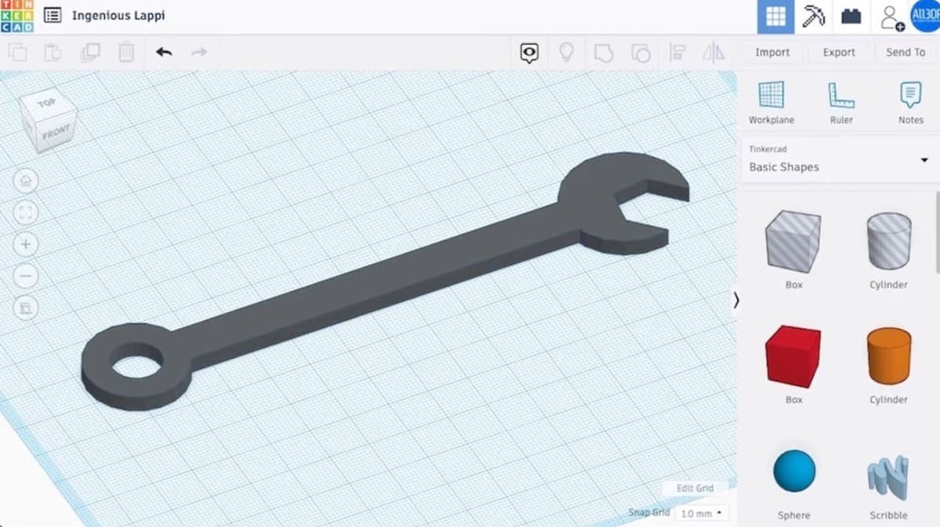Click the Duplicate and repeat icon
The width and height of the screenshot is (940, 527).
point(90,52)
